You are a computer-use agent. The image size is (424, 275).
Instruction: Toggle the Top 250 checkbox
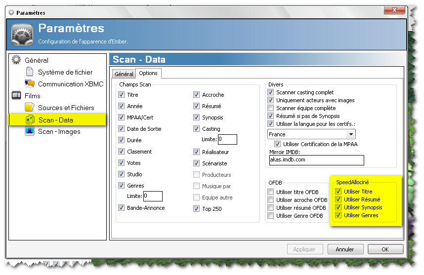[196, 209]
